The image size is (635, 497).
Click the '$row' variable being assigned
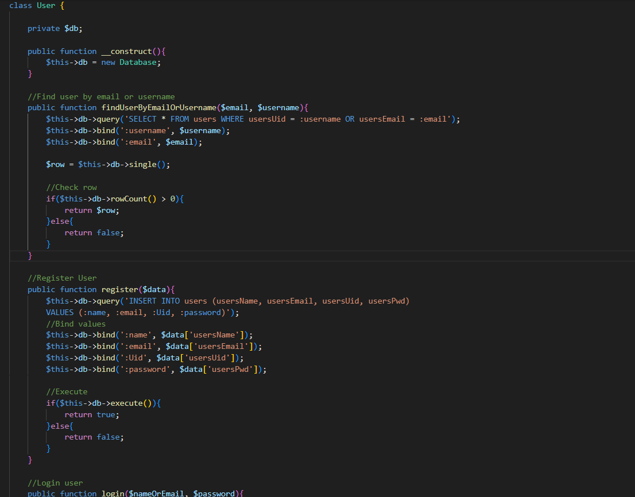pos(55,165)
